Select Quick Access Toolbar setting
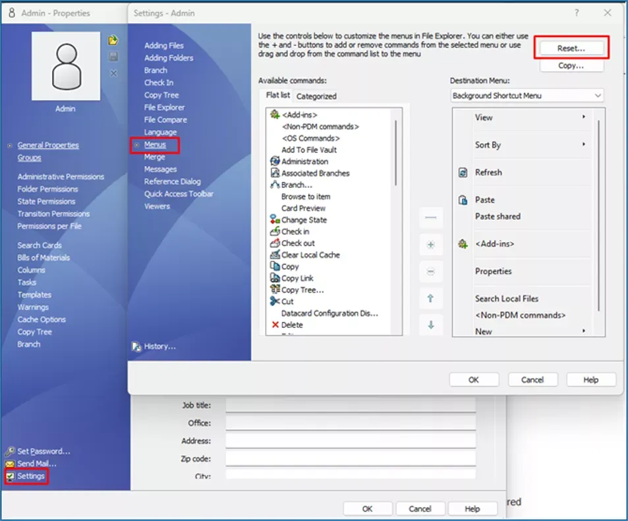This screenshot has height=521, width=628. (x=179, y=194)
